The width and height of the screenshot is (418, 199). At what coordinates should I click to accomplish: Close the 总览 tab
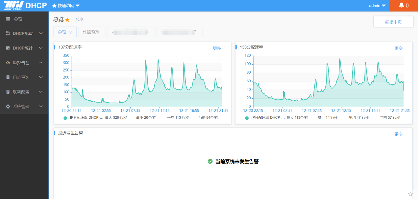pyautogui.click(x=70, y=32)
